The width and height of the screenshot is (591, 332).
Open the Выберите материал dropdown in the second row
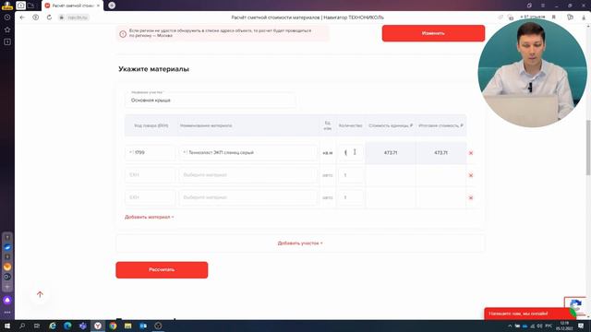[x=247, y=175]
